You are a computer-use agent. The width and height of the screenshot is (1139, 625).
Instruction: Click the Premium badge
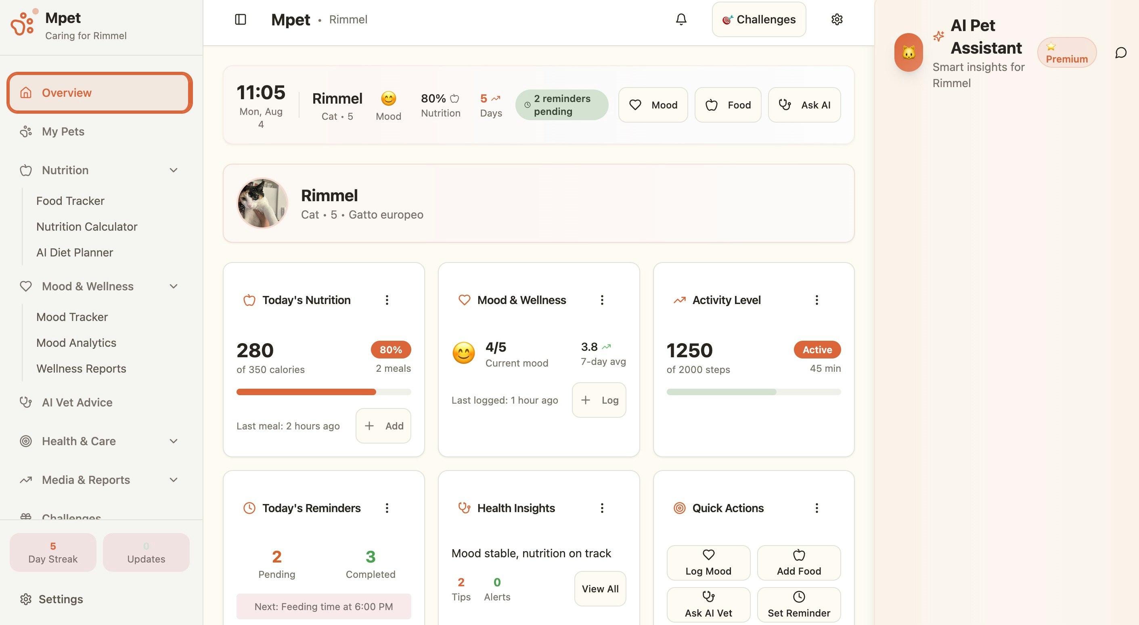click(x=1066, y=52)
